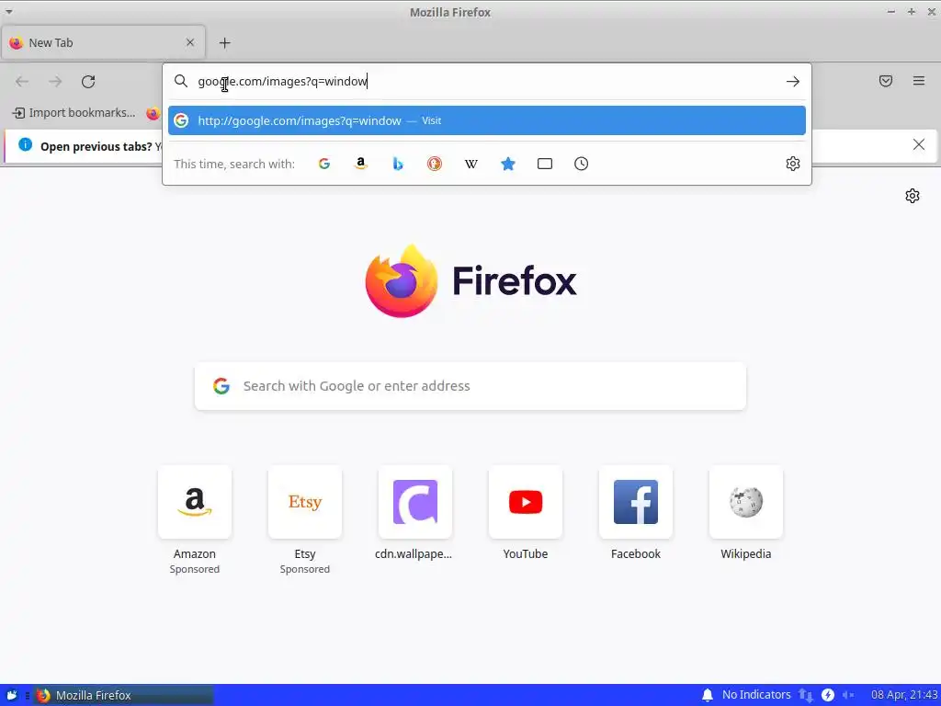The image size is (941, 706).
Task: Click Import bookmarks button
Action: coord(74,113)
